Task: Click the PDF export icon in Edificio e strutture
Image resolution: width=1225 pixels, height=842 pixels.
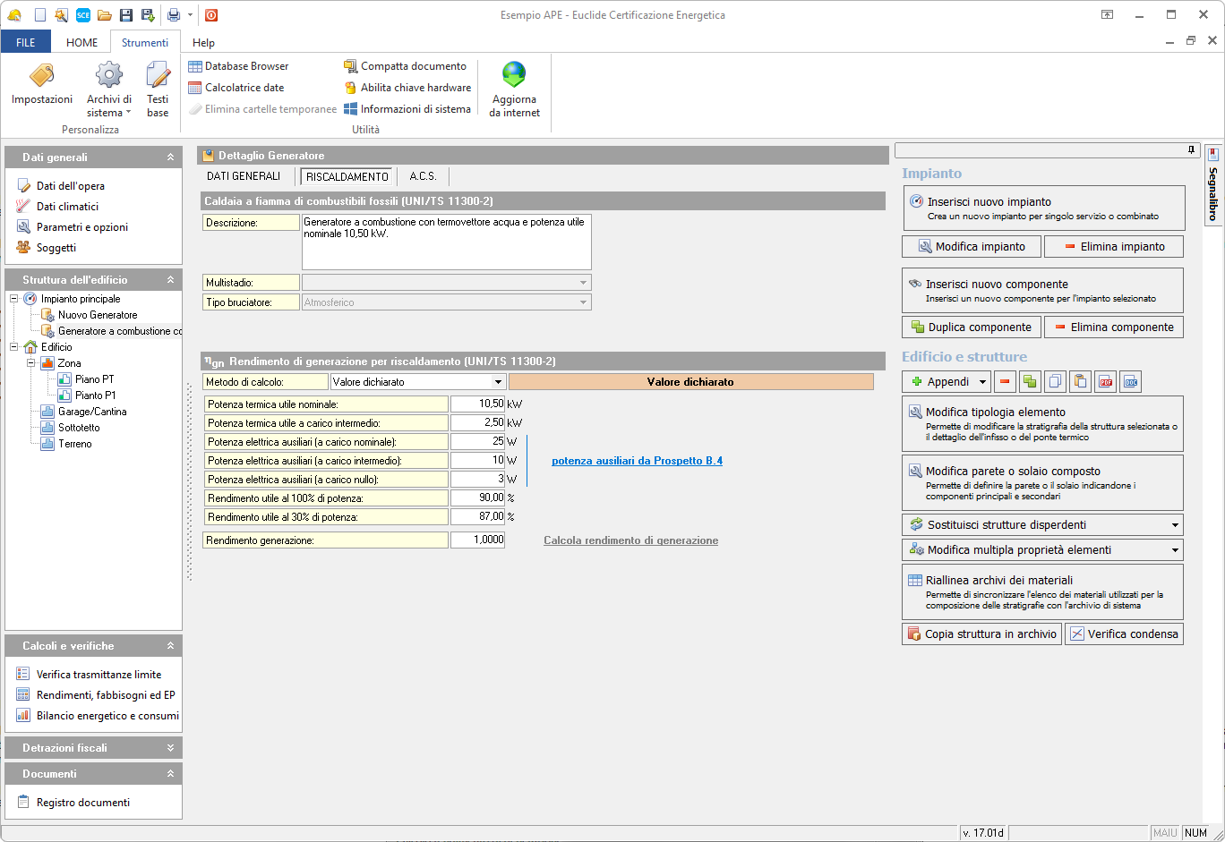Action: (x=1105, y=382)
